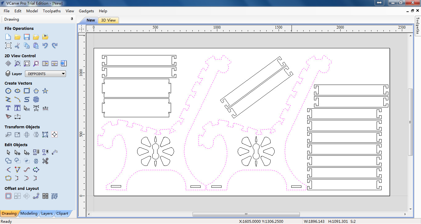The image size is (421, 224).
Task: Click the Redo arrow icon
Action: pos(55,46)
